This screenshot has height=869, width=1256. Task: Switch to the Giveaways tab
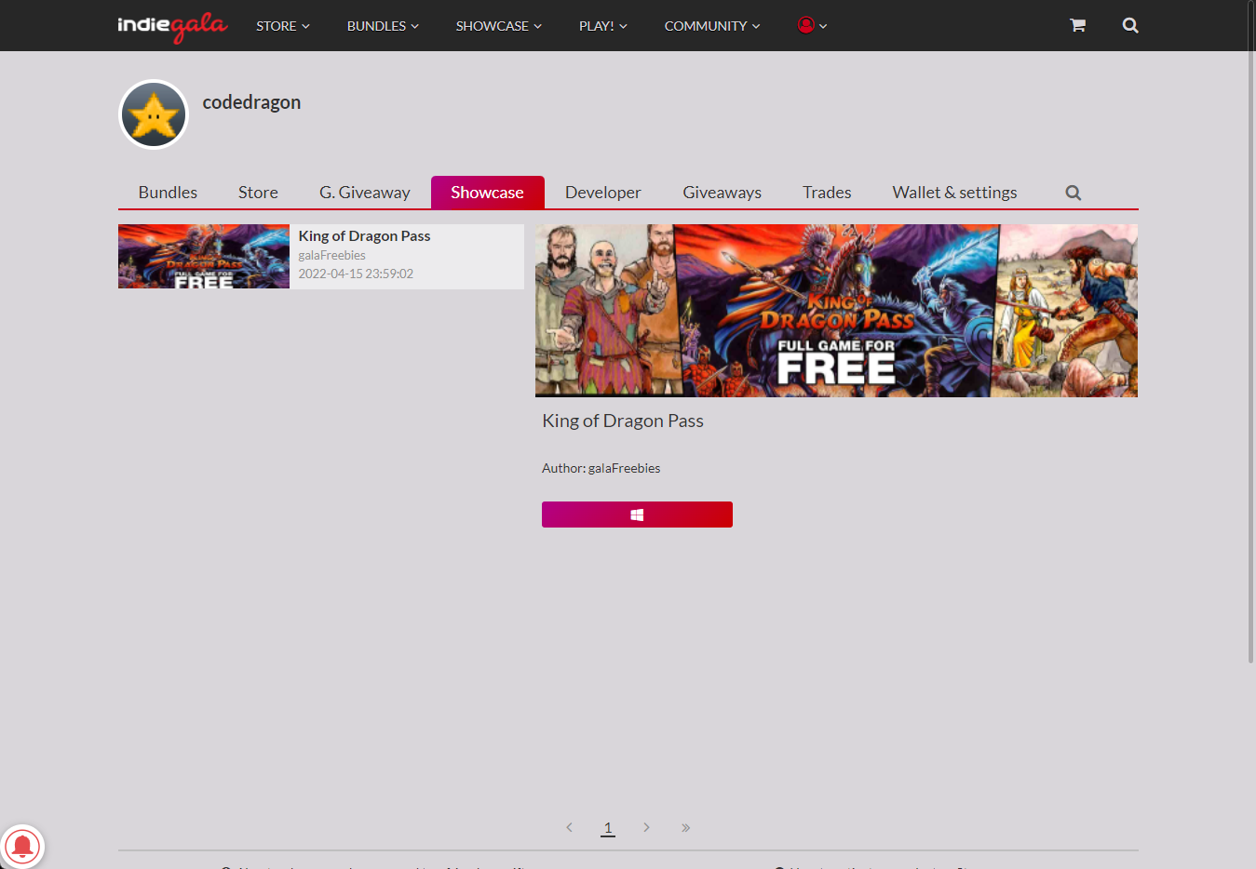(722, 193)
